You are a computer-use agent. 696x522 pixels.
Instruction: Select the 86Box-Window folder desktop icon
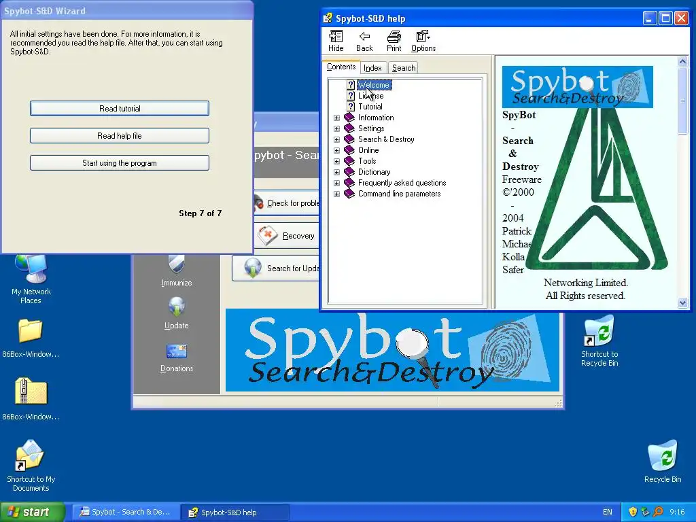point(30,338)
